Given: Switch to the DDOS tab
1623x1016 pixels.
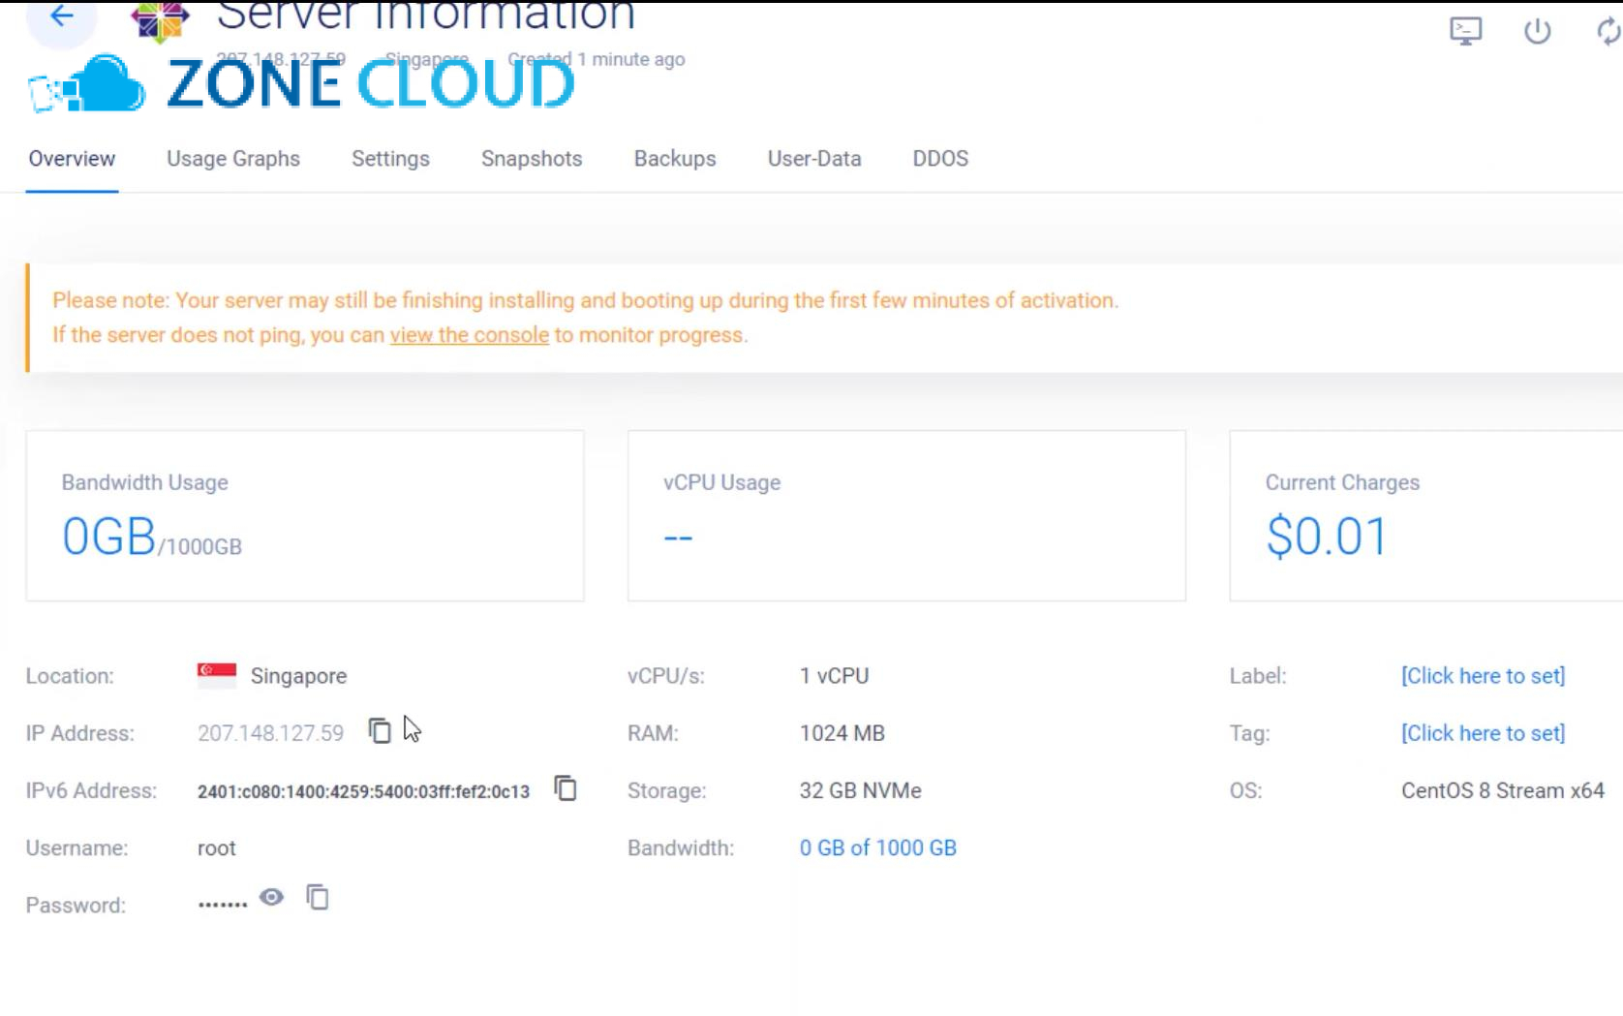Looking at the screenshot, I should click(x=938, y=158).
